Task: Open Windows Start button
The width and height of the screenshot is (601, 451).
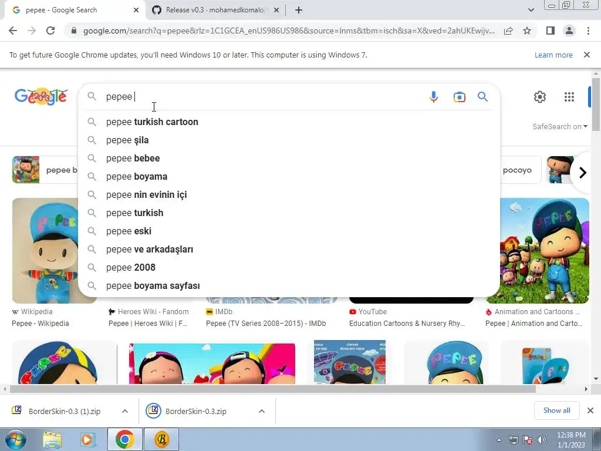Action: pyautogui.click(x=15, y=439)
